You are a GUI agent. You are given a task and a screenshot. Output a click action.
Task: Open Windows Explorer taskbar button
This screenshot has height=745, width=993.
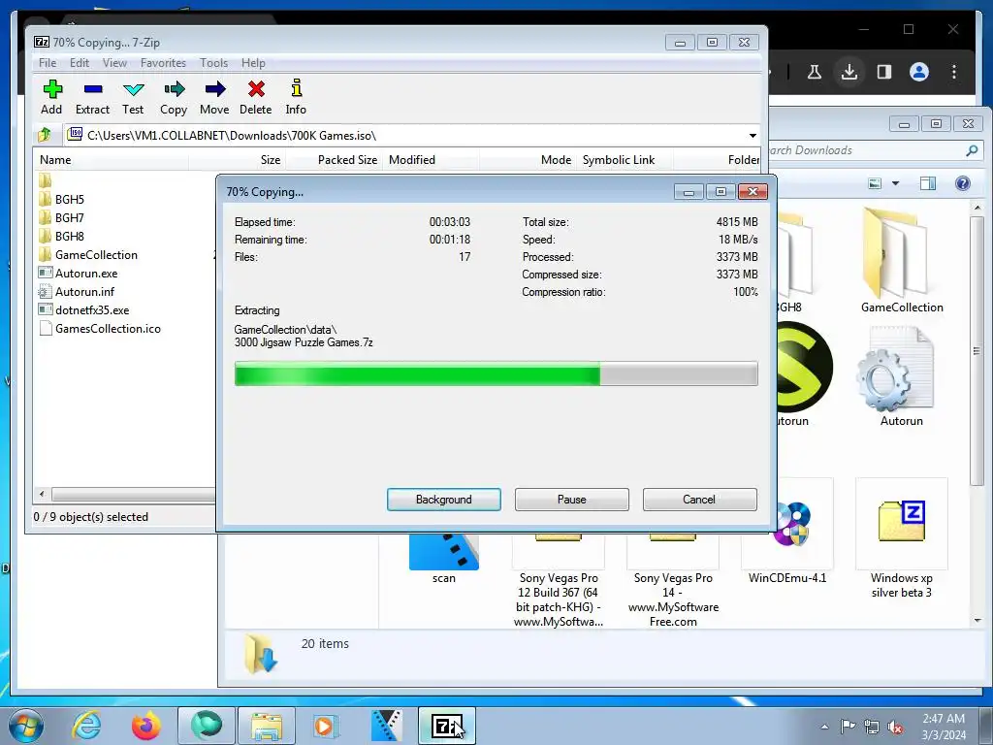(x=267, y=726)
